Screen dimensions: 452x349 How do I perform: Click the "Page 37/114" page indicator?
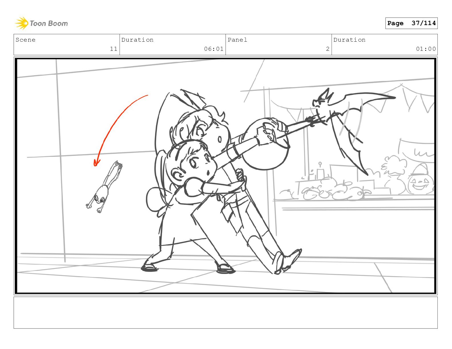[411, 23]
